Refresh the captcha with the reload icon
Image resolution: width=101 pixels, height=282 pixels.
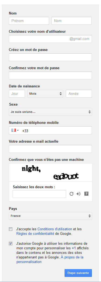tap(72, 194)
